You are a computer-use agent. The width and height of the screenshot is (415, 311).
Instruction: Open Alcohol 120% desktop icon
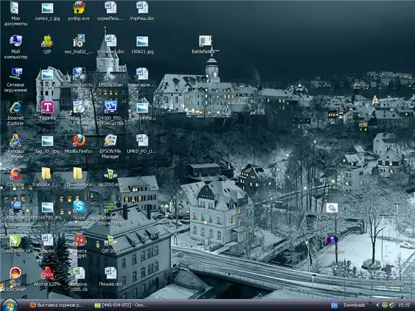[x=47, y=273]
